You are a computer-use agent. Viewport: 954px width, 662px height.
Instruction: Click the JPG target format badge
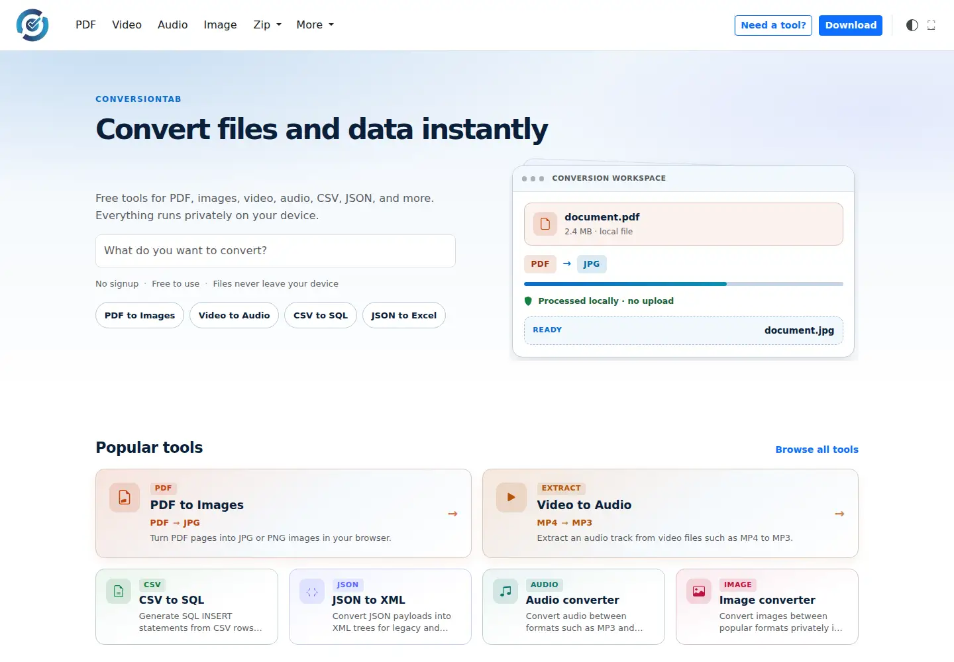click(x=592, y=264)
